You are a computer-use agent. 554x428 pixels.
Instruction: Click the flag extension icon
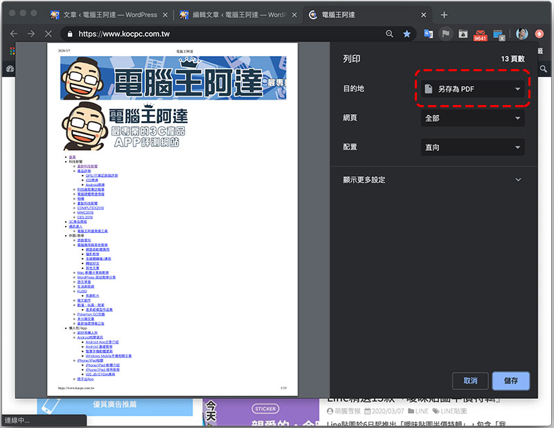(x=446, y=34)
